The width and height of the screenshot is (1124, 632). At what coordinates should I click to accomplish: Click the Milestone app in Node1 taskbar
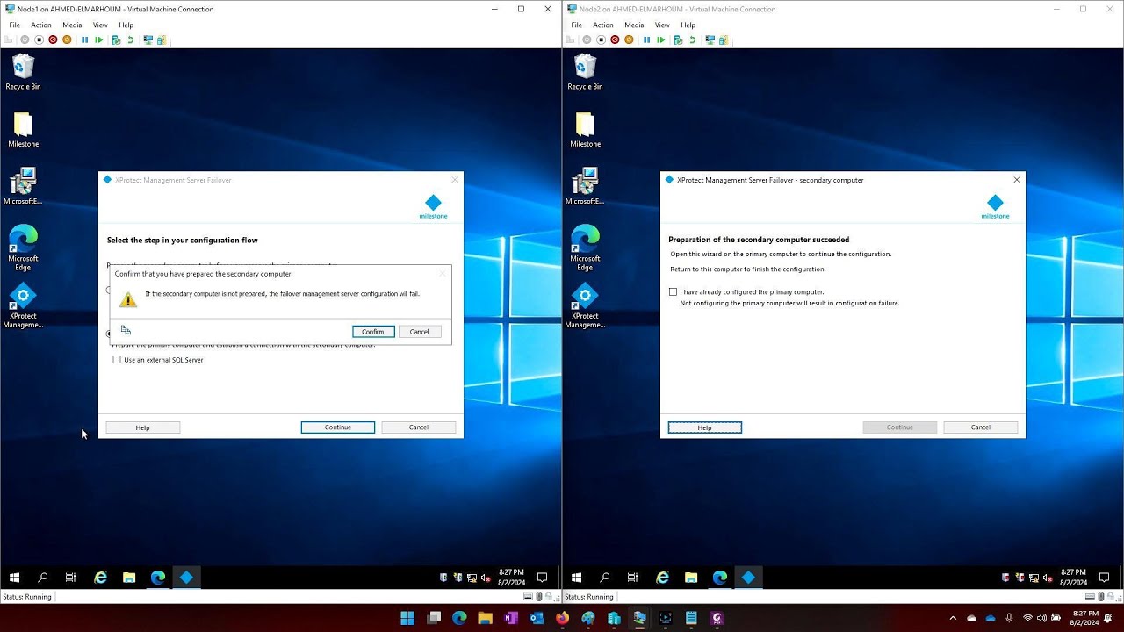[x=186, y=578]
